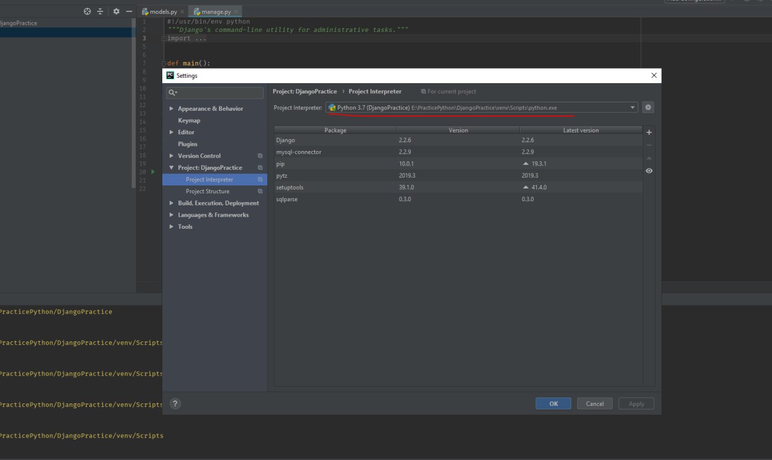This screenshot has width=772, height=460.
Task: Open Plugins settings
Action: tap(188, 144)
